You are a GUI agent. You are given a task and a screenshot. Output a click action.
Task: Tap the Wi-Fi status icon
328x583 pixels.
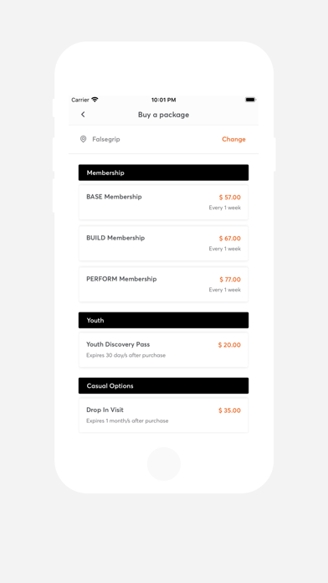tap(95, 100)
